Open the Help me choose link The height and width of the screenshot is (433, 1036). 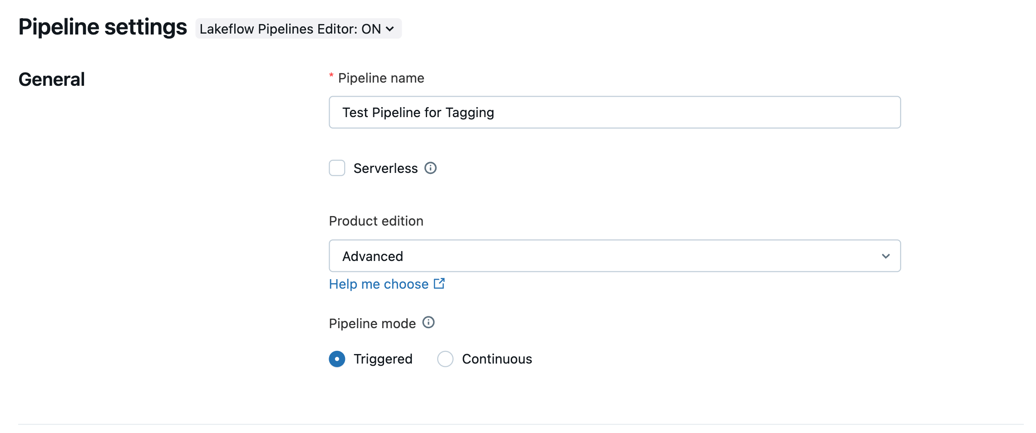tap(379, 284)
